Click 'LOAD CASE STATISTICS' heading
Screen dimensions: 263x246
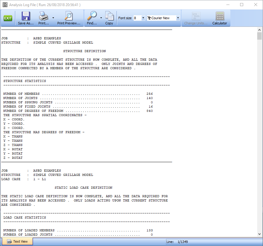coord(25,218)
